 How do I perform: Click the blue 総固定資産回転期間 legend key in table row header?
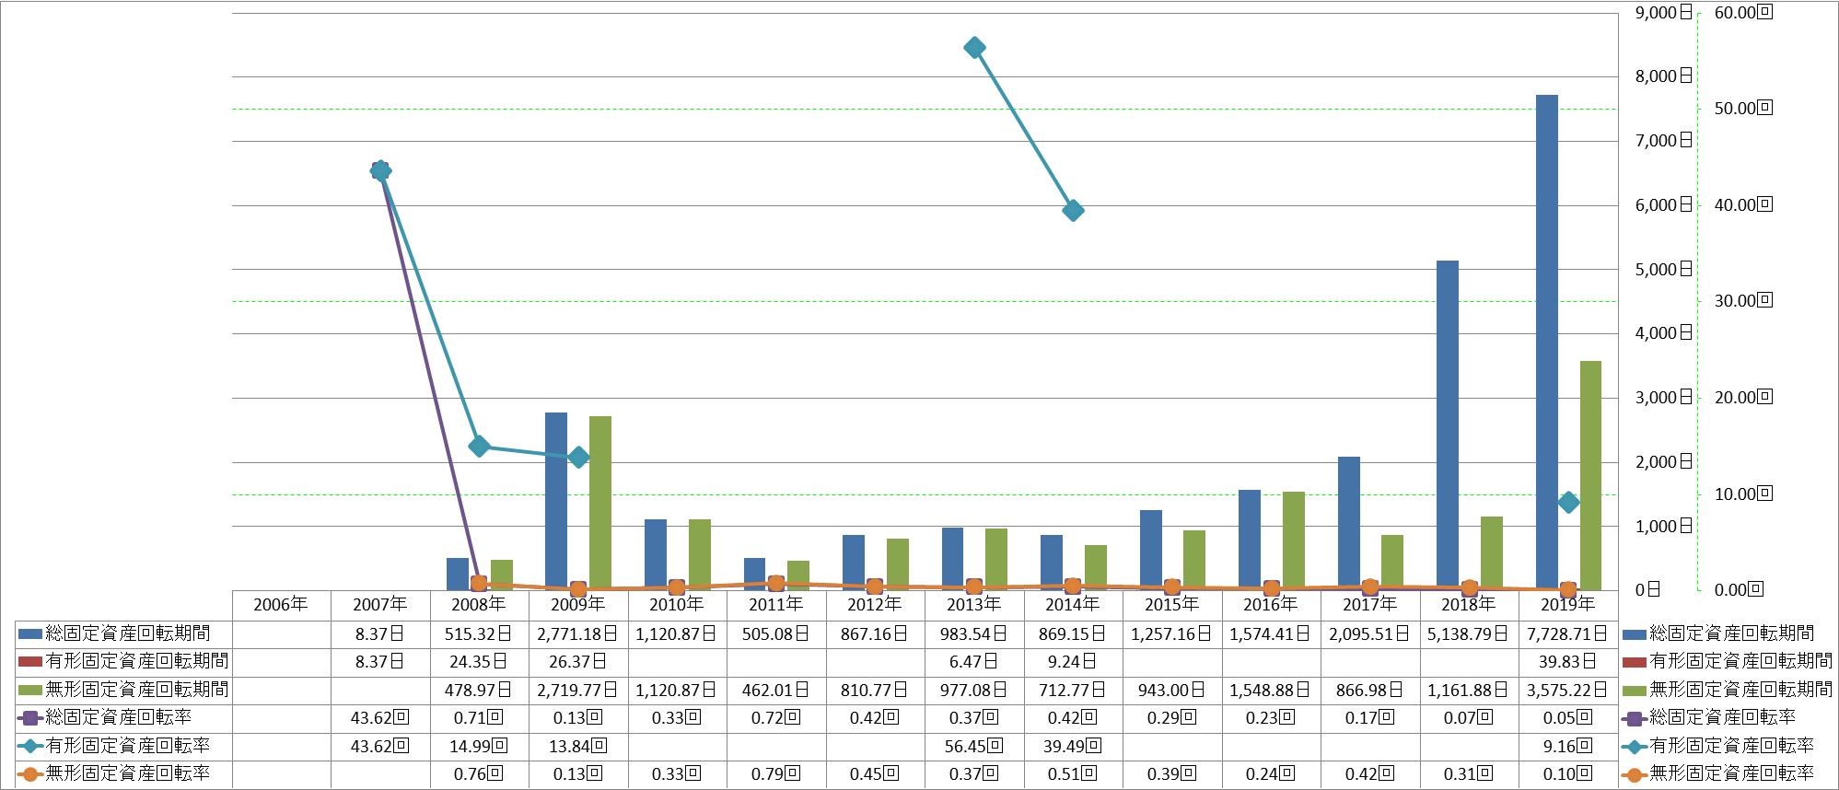click(30, 633)
